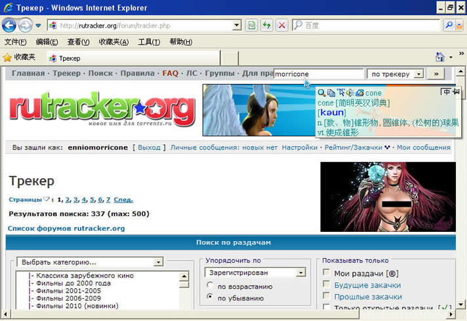This screenshot has width=467, height=321.
Task: Click the dictionary popup add-to-wordbook icon
Action: click(x=359, y=93)
